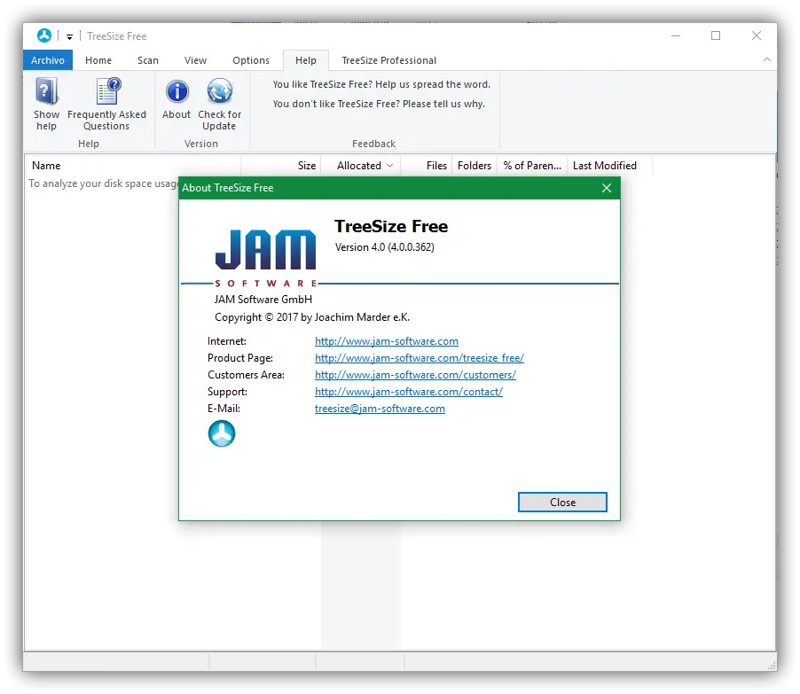
Task: Open the treesize_free Product Page link
Action: (420, 358)
